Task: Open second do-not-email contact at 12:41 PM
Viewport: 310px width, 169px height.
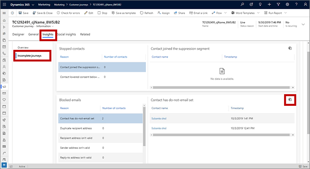Action: (159, 128)
